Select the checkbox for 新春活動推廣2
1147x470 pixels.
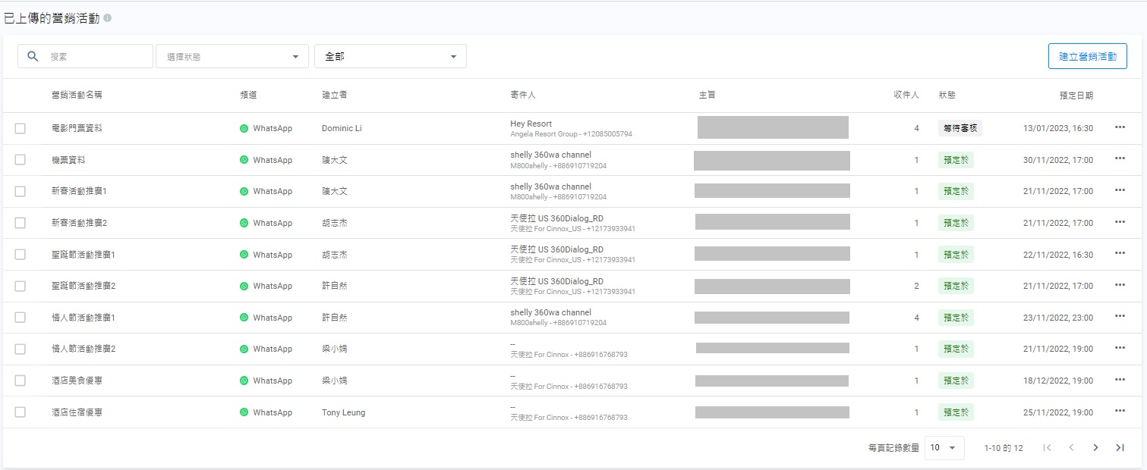tap(20, 223)
